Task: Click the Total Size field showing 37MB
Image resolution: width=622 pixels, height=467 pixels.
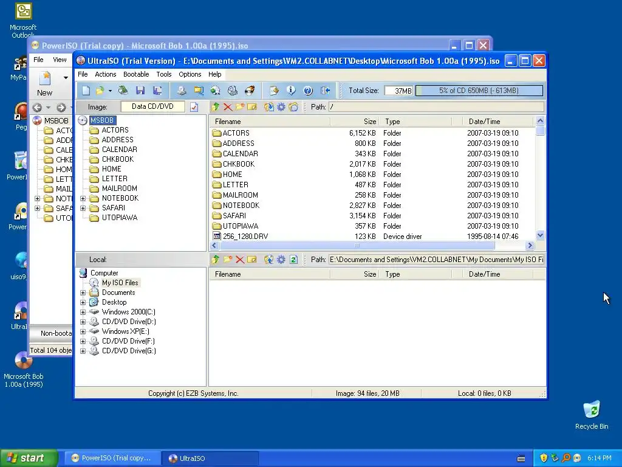Action: click(x=398, y=91)
